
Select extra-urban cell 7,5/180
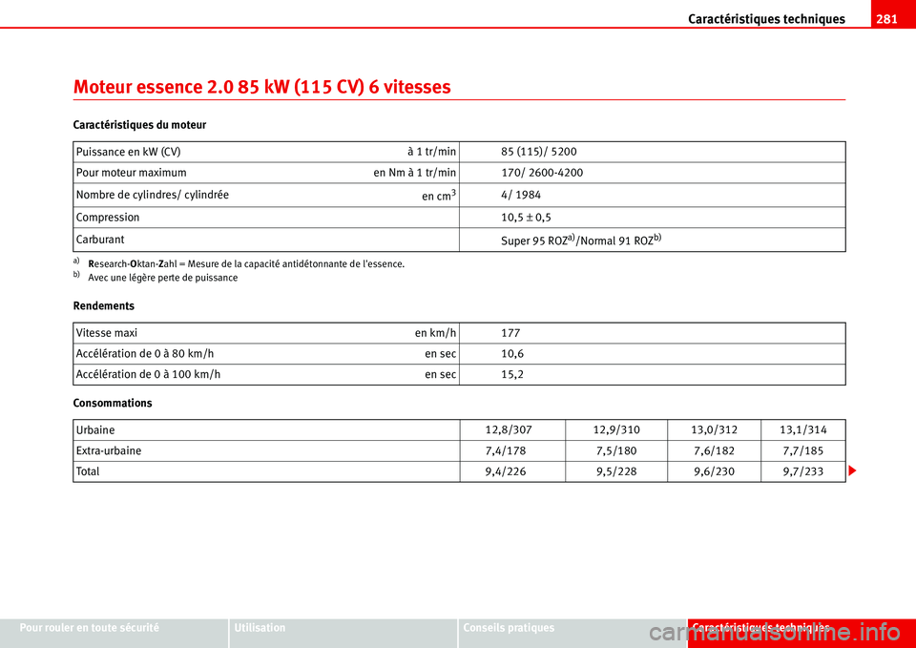(x=616, y=451)
